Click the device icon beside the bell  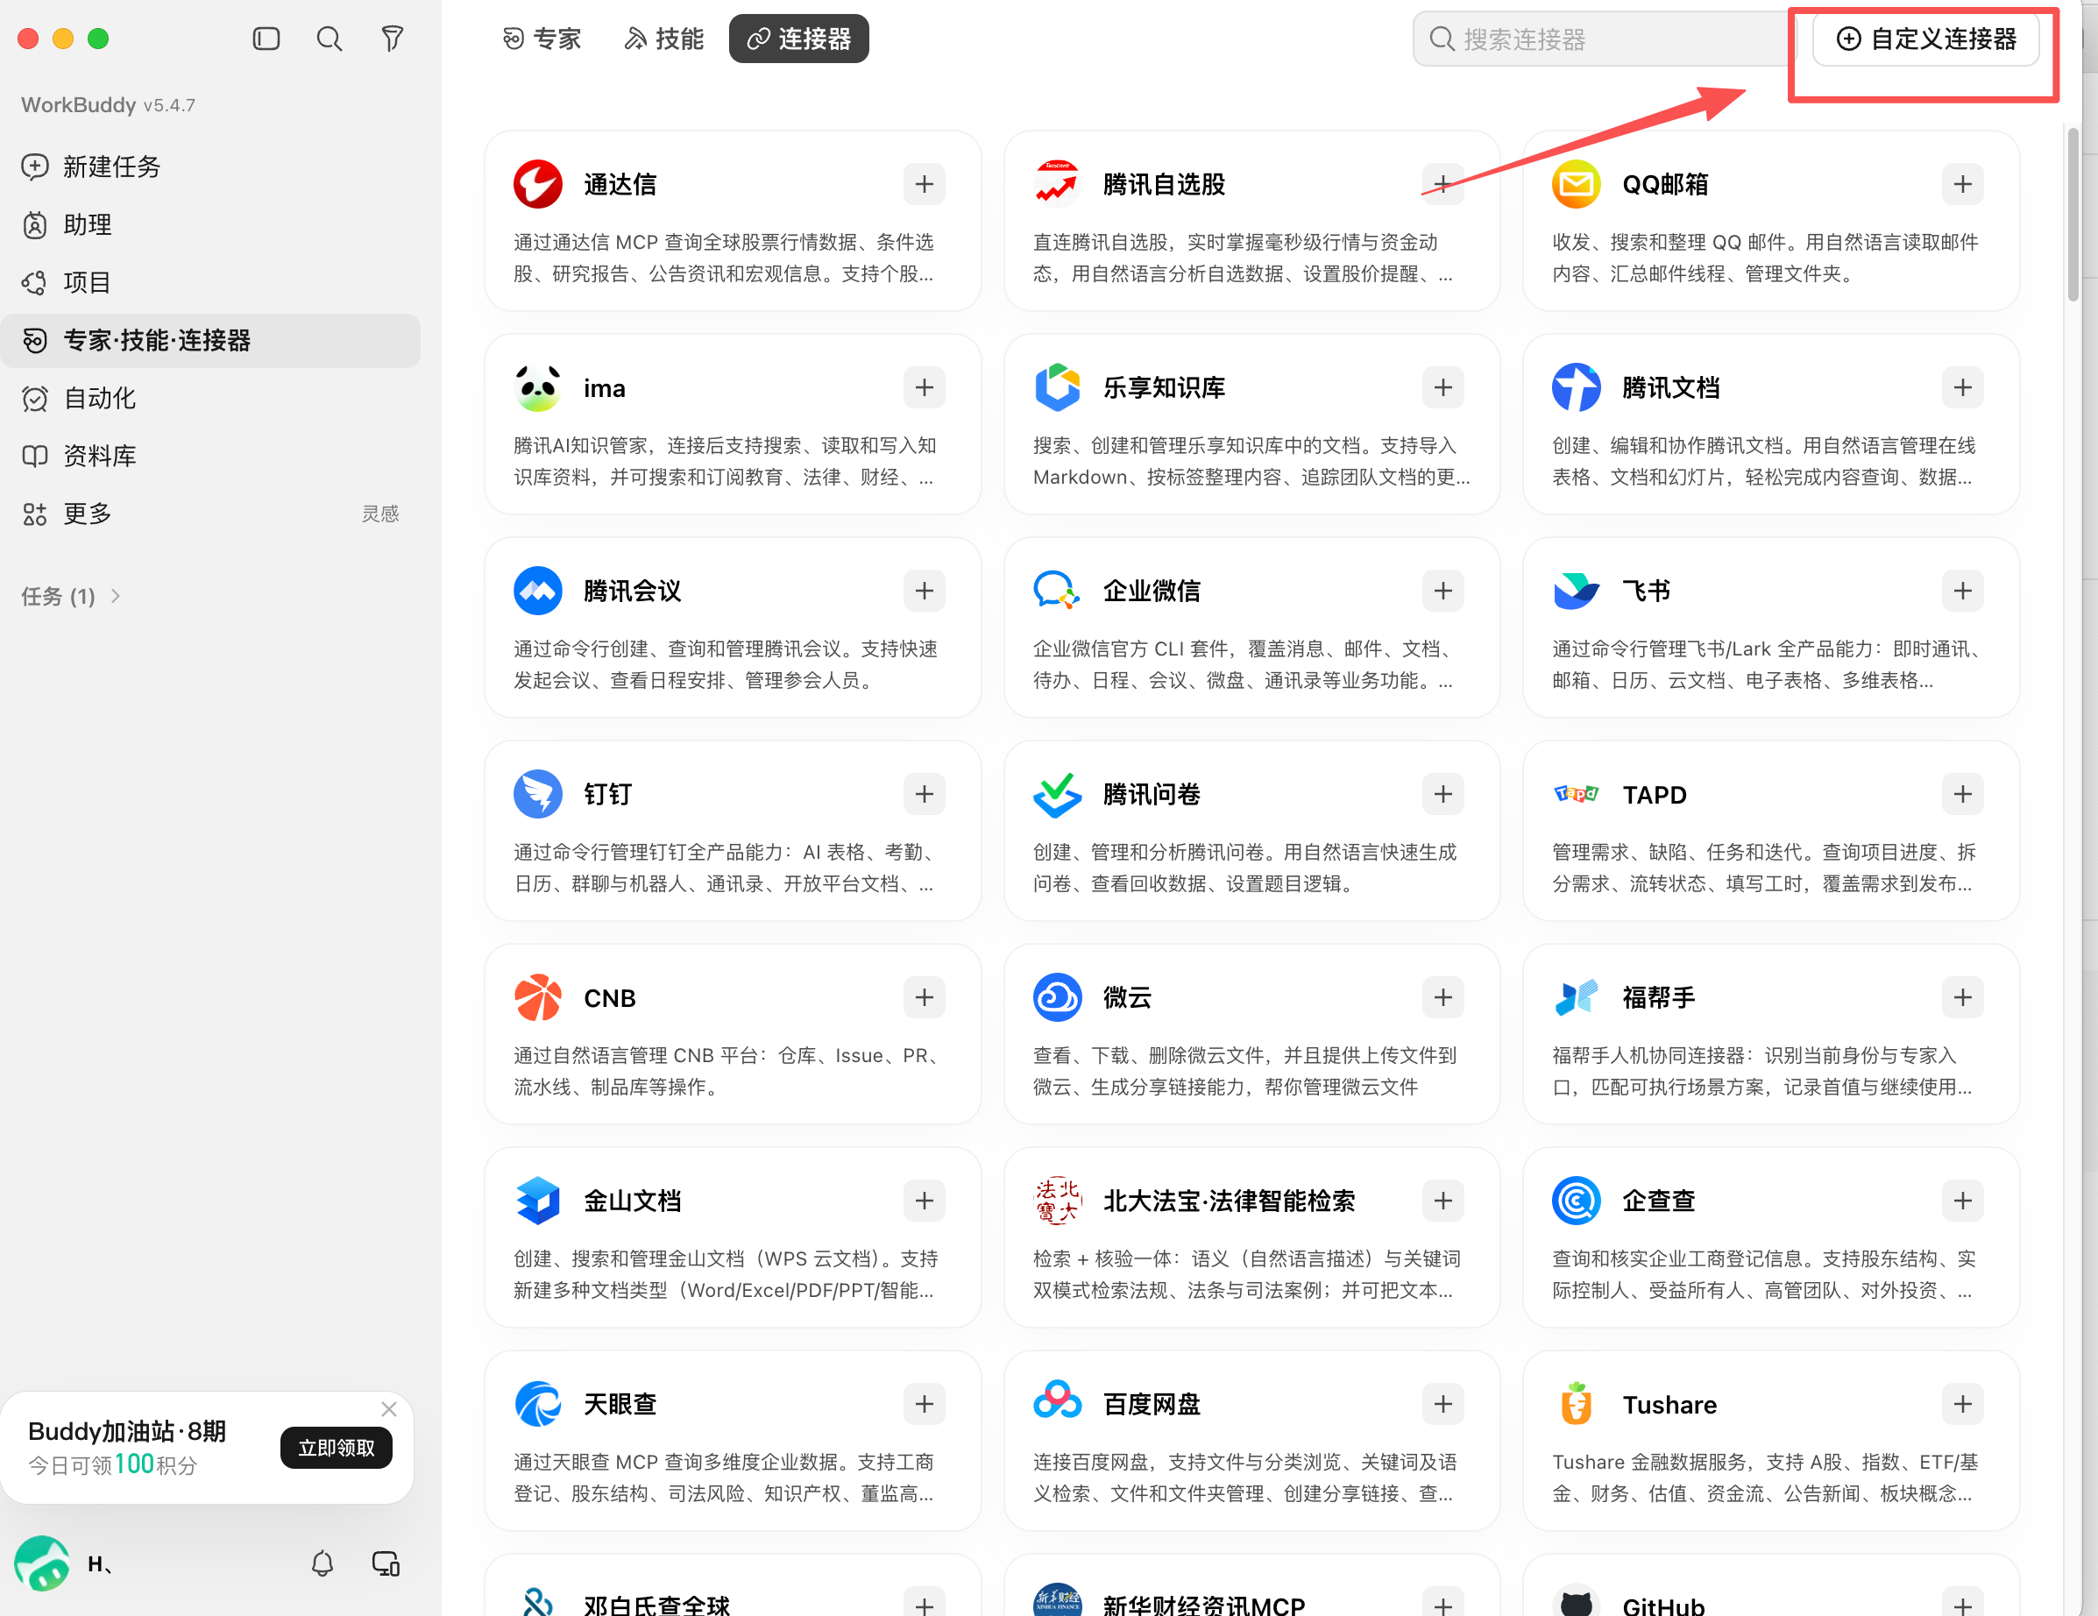386,1563
